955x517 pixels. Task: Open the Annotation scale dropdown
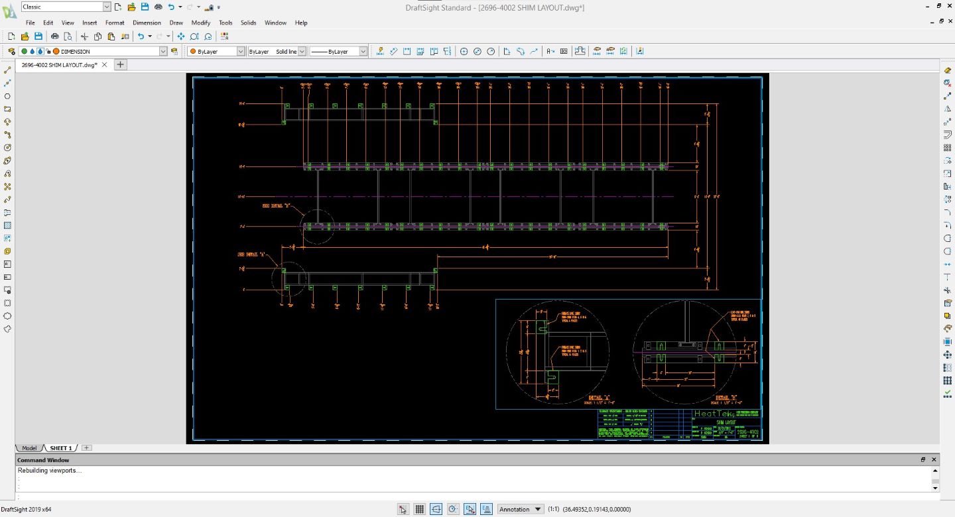[x=538, y=509]
